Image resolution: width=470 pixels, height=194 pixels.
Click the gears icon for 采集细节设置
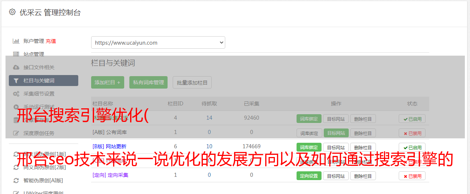click(16, 94)
